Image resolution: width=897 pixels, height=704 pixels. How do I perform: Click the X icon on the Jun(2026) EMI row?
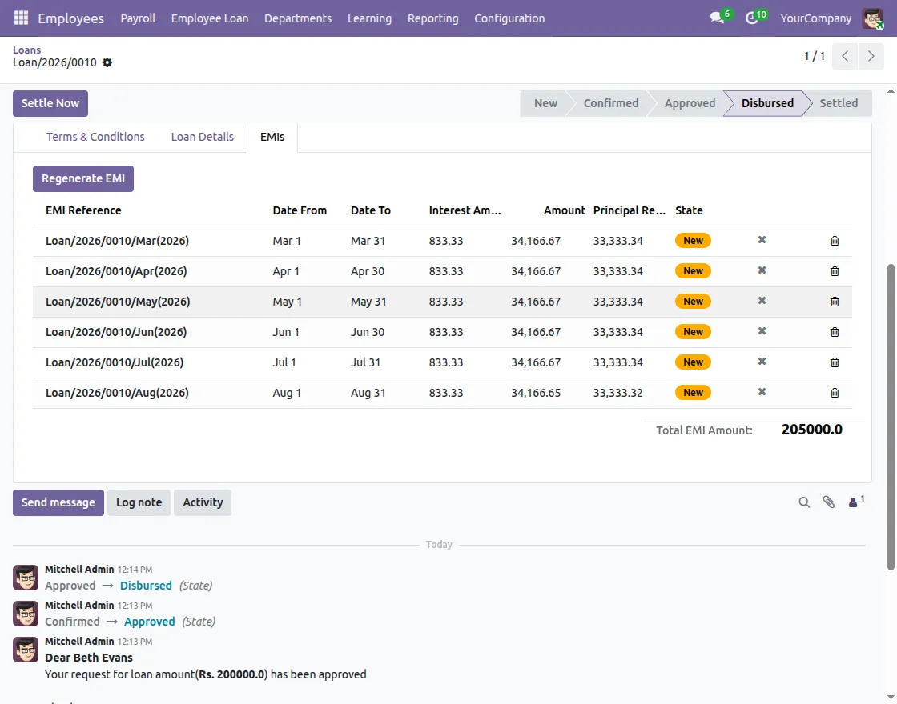[762, 331]
